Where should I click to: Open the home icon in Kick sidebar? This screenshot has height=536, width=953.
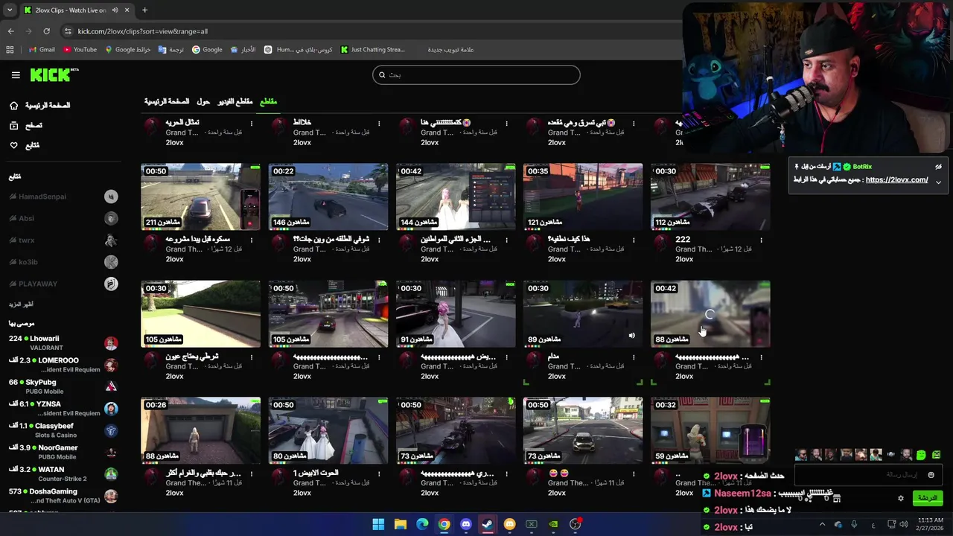coord(13,106)
